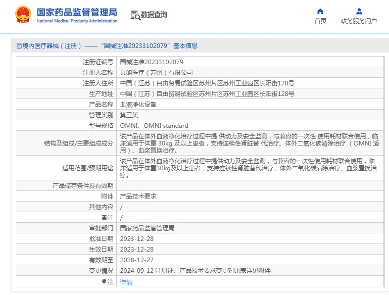389x295 pixels.
Task: Click the 数据查询 text label
Action: 154,15
